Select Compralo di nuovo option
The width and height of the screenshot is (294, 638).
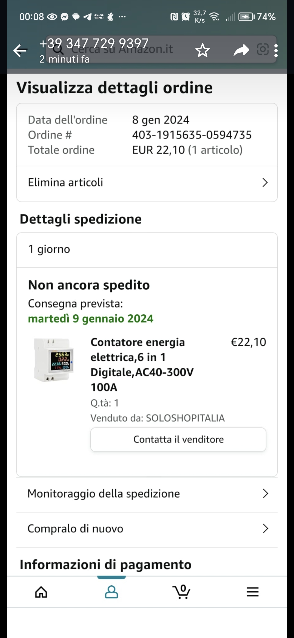point(147,529)
